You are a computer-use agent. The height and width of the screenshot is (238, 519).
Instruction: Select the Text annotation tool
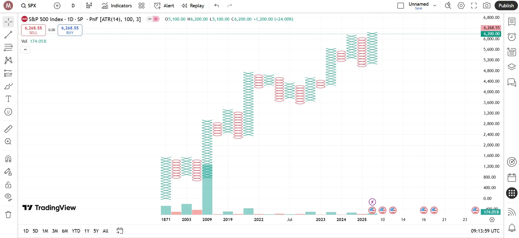click(8, 99)
